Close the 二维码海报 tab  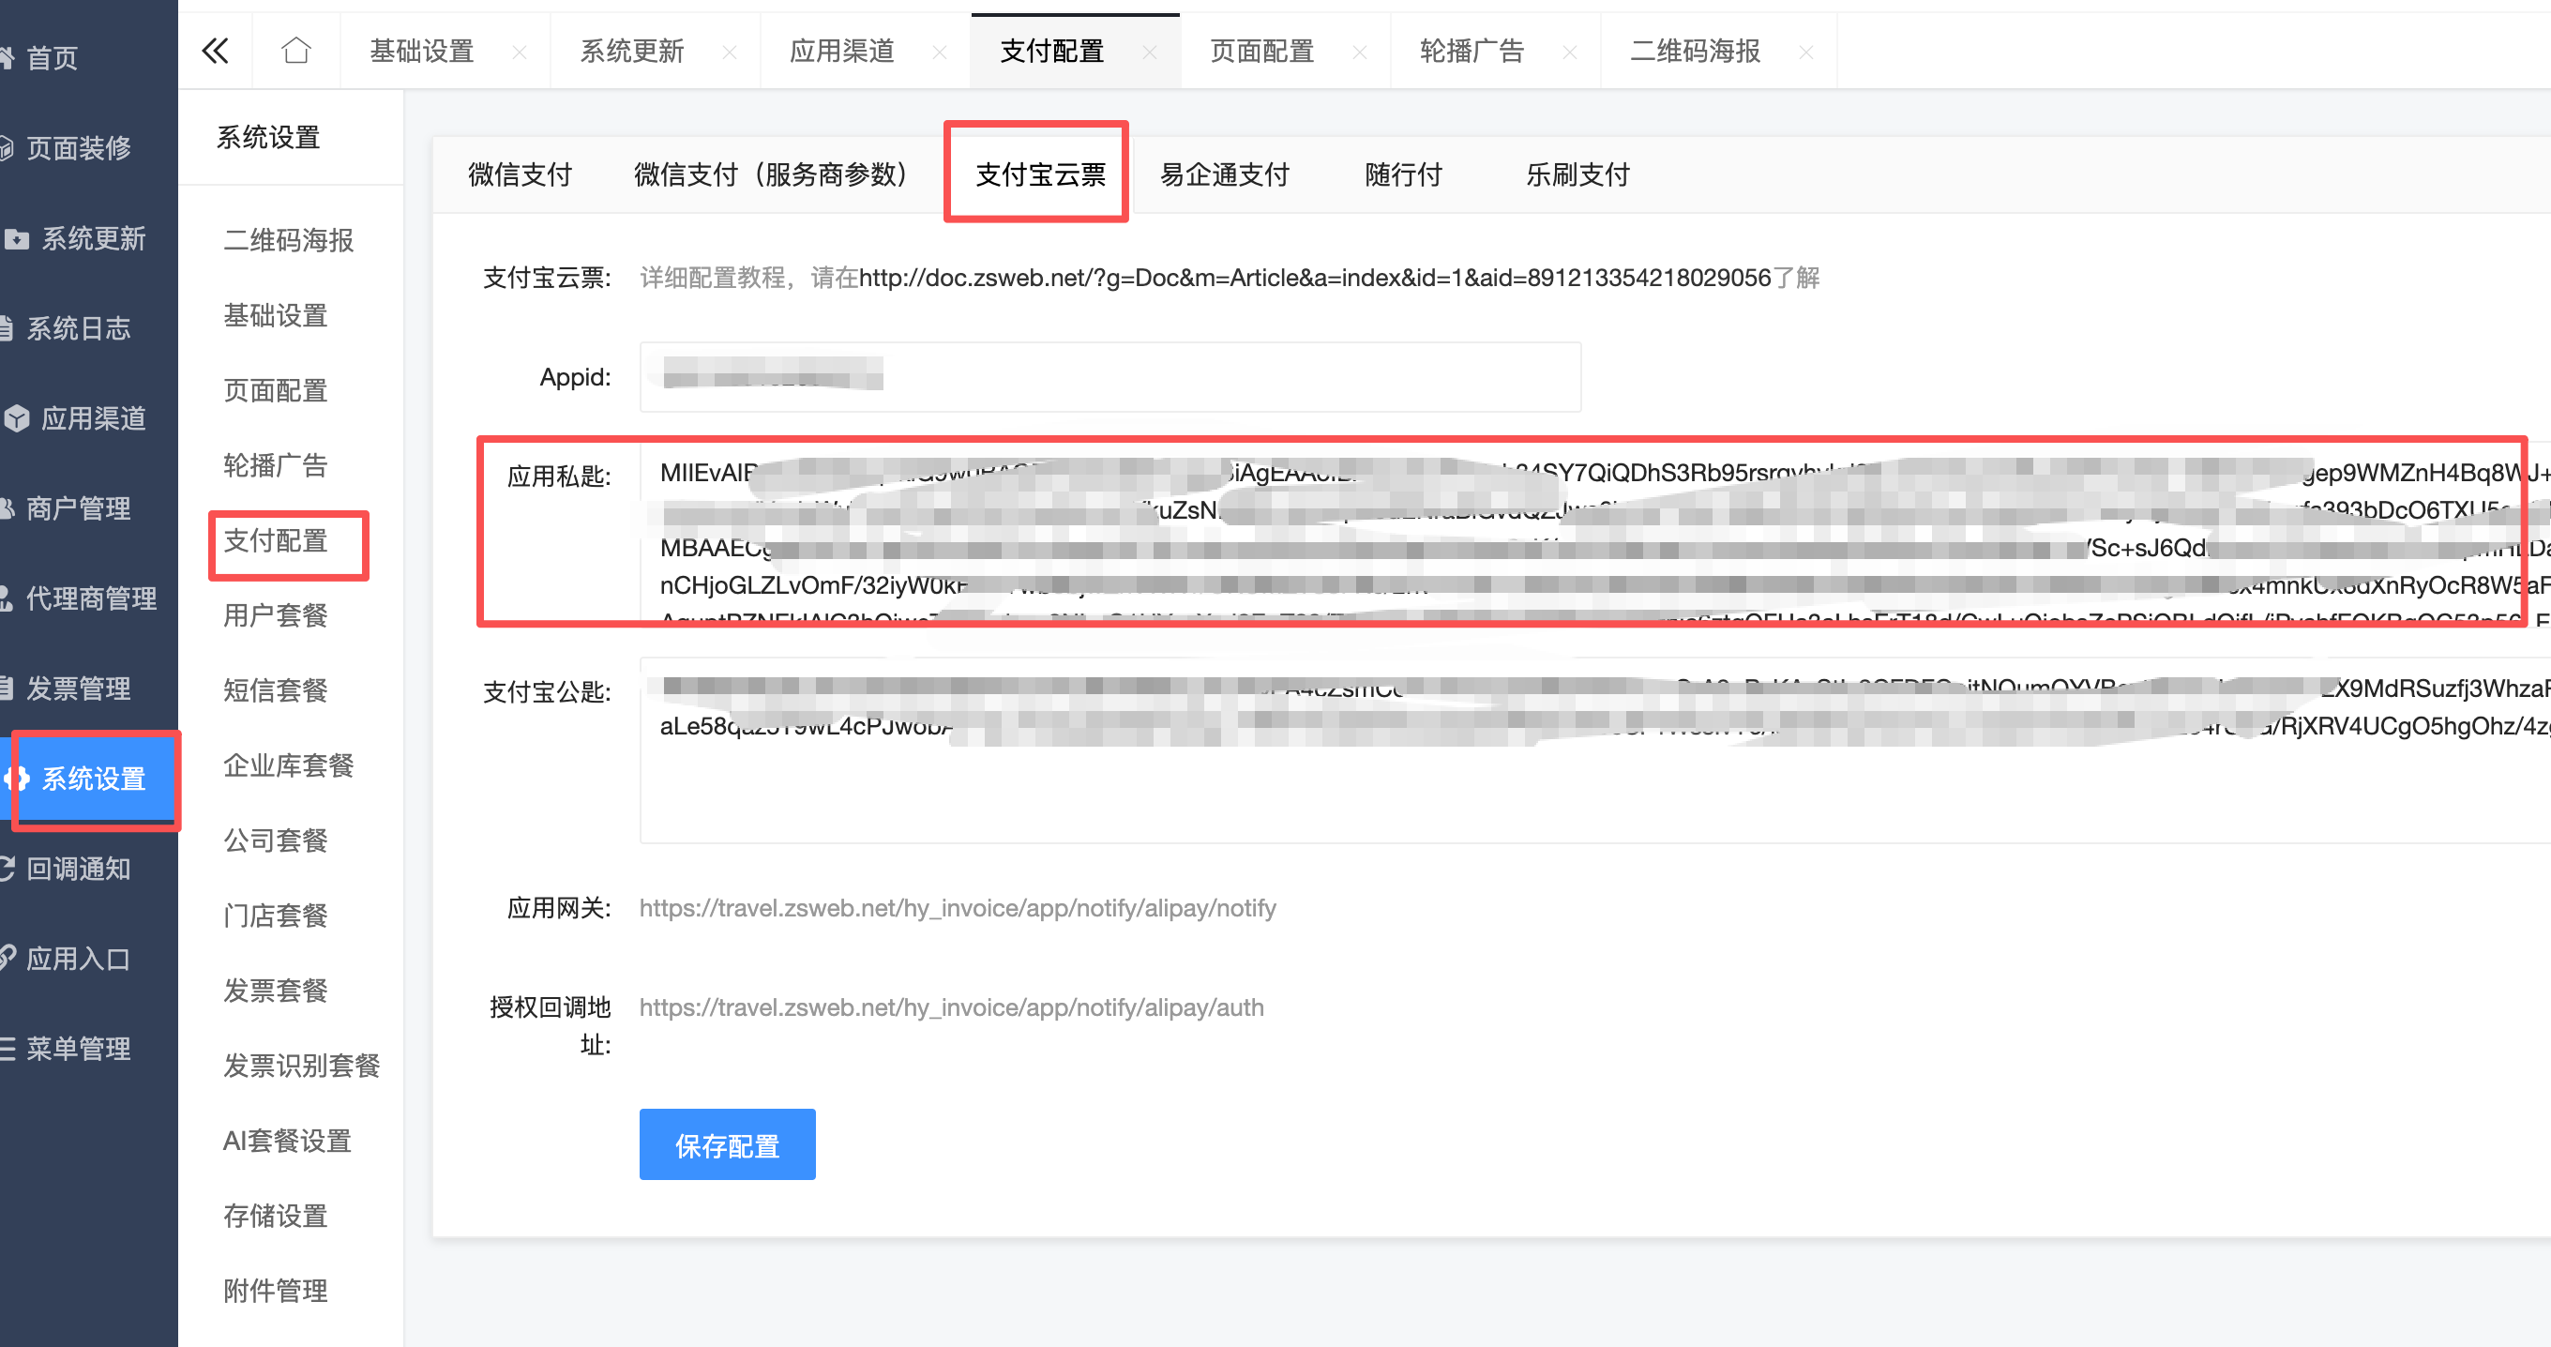coord(1806,53)
